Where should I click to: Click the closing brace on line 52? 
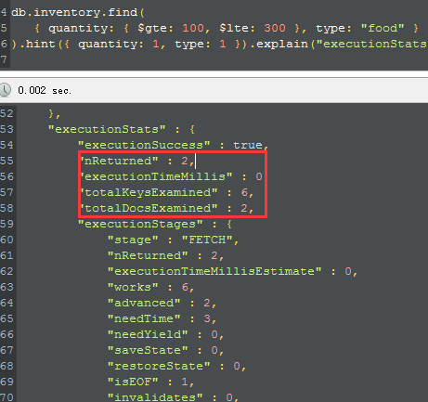[55, 114]
